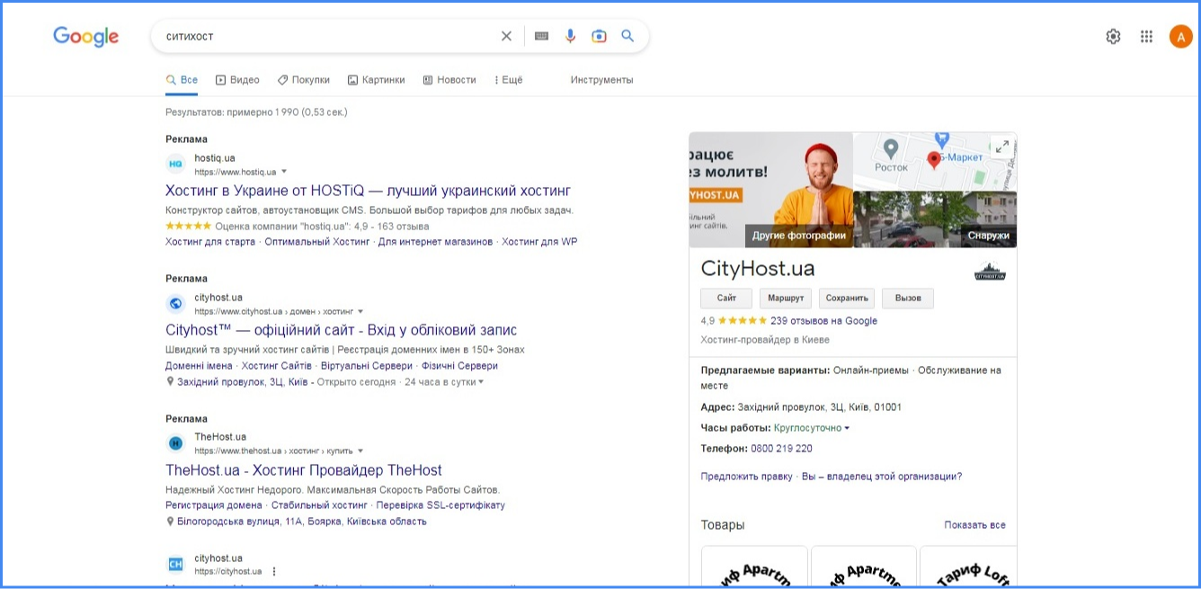1201x589 pixels.
Task: Click the CH favicon of cityhost.ua result
Action: point(175,564)
